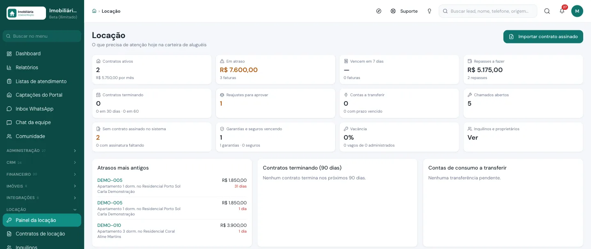Viewport: 591px width, 249px height.
Task: Click the wrench icon on Chamados abertos
Action: click(x=470, y=95)
